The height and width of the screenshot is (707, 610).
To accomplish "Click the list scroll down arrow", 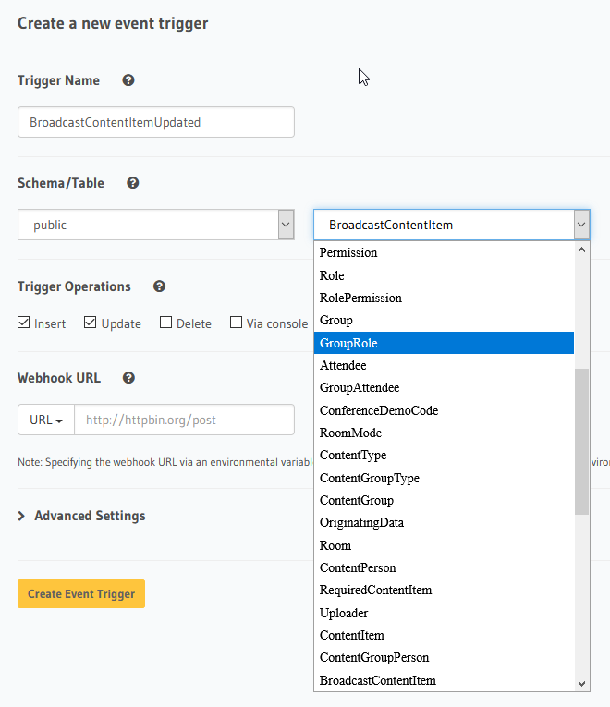I will tap(581, 684).
